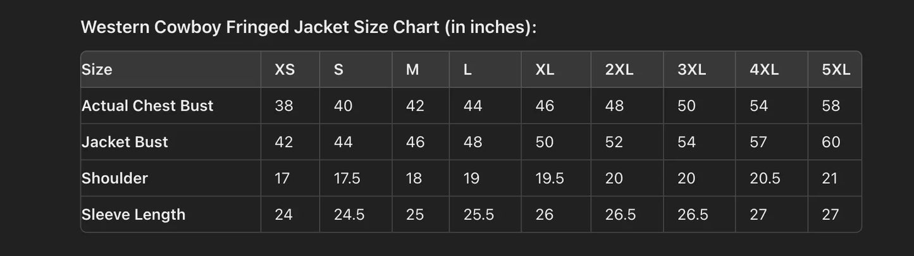Select the Jacket Bust value for 4XL
This screenshot has width=914, height=256.
[x=758, y=142]
